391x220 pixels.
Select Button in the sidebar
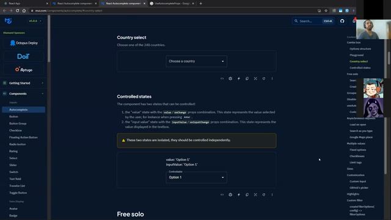click(x=13, y=117)
